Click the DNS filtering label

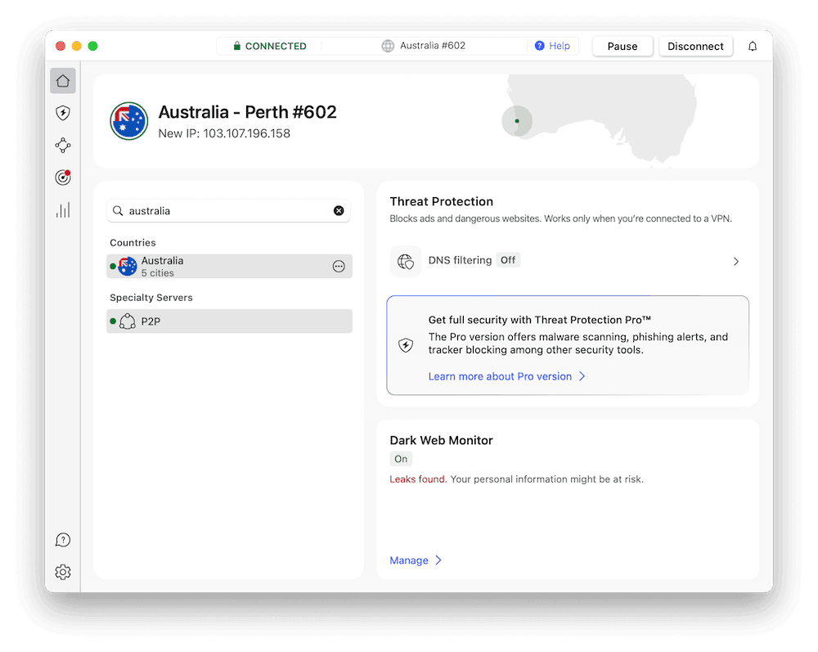pyautogui.click(x=460, y=260)
